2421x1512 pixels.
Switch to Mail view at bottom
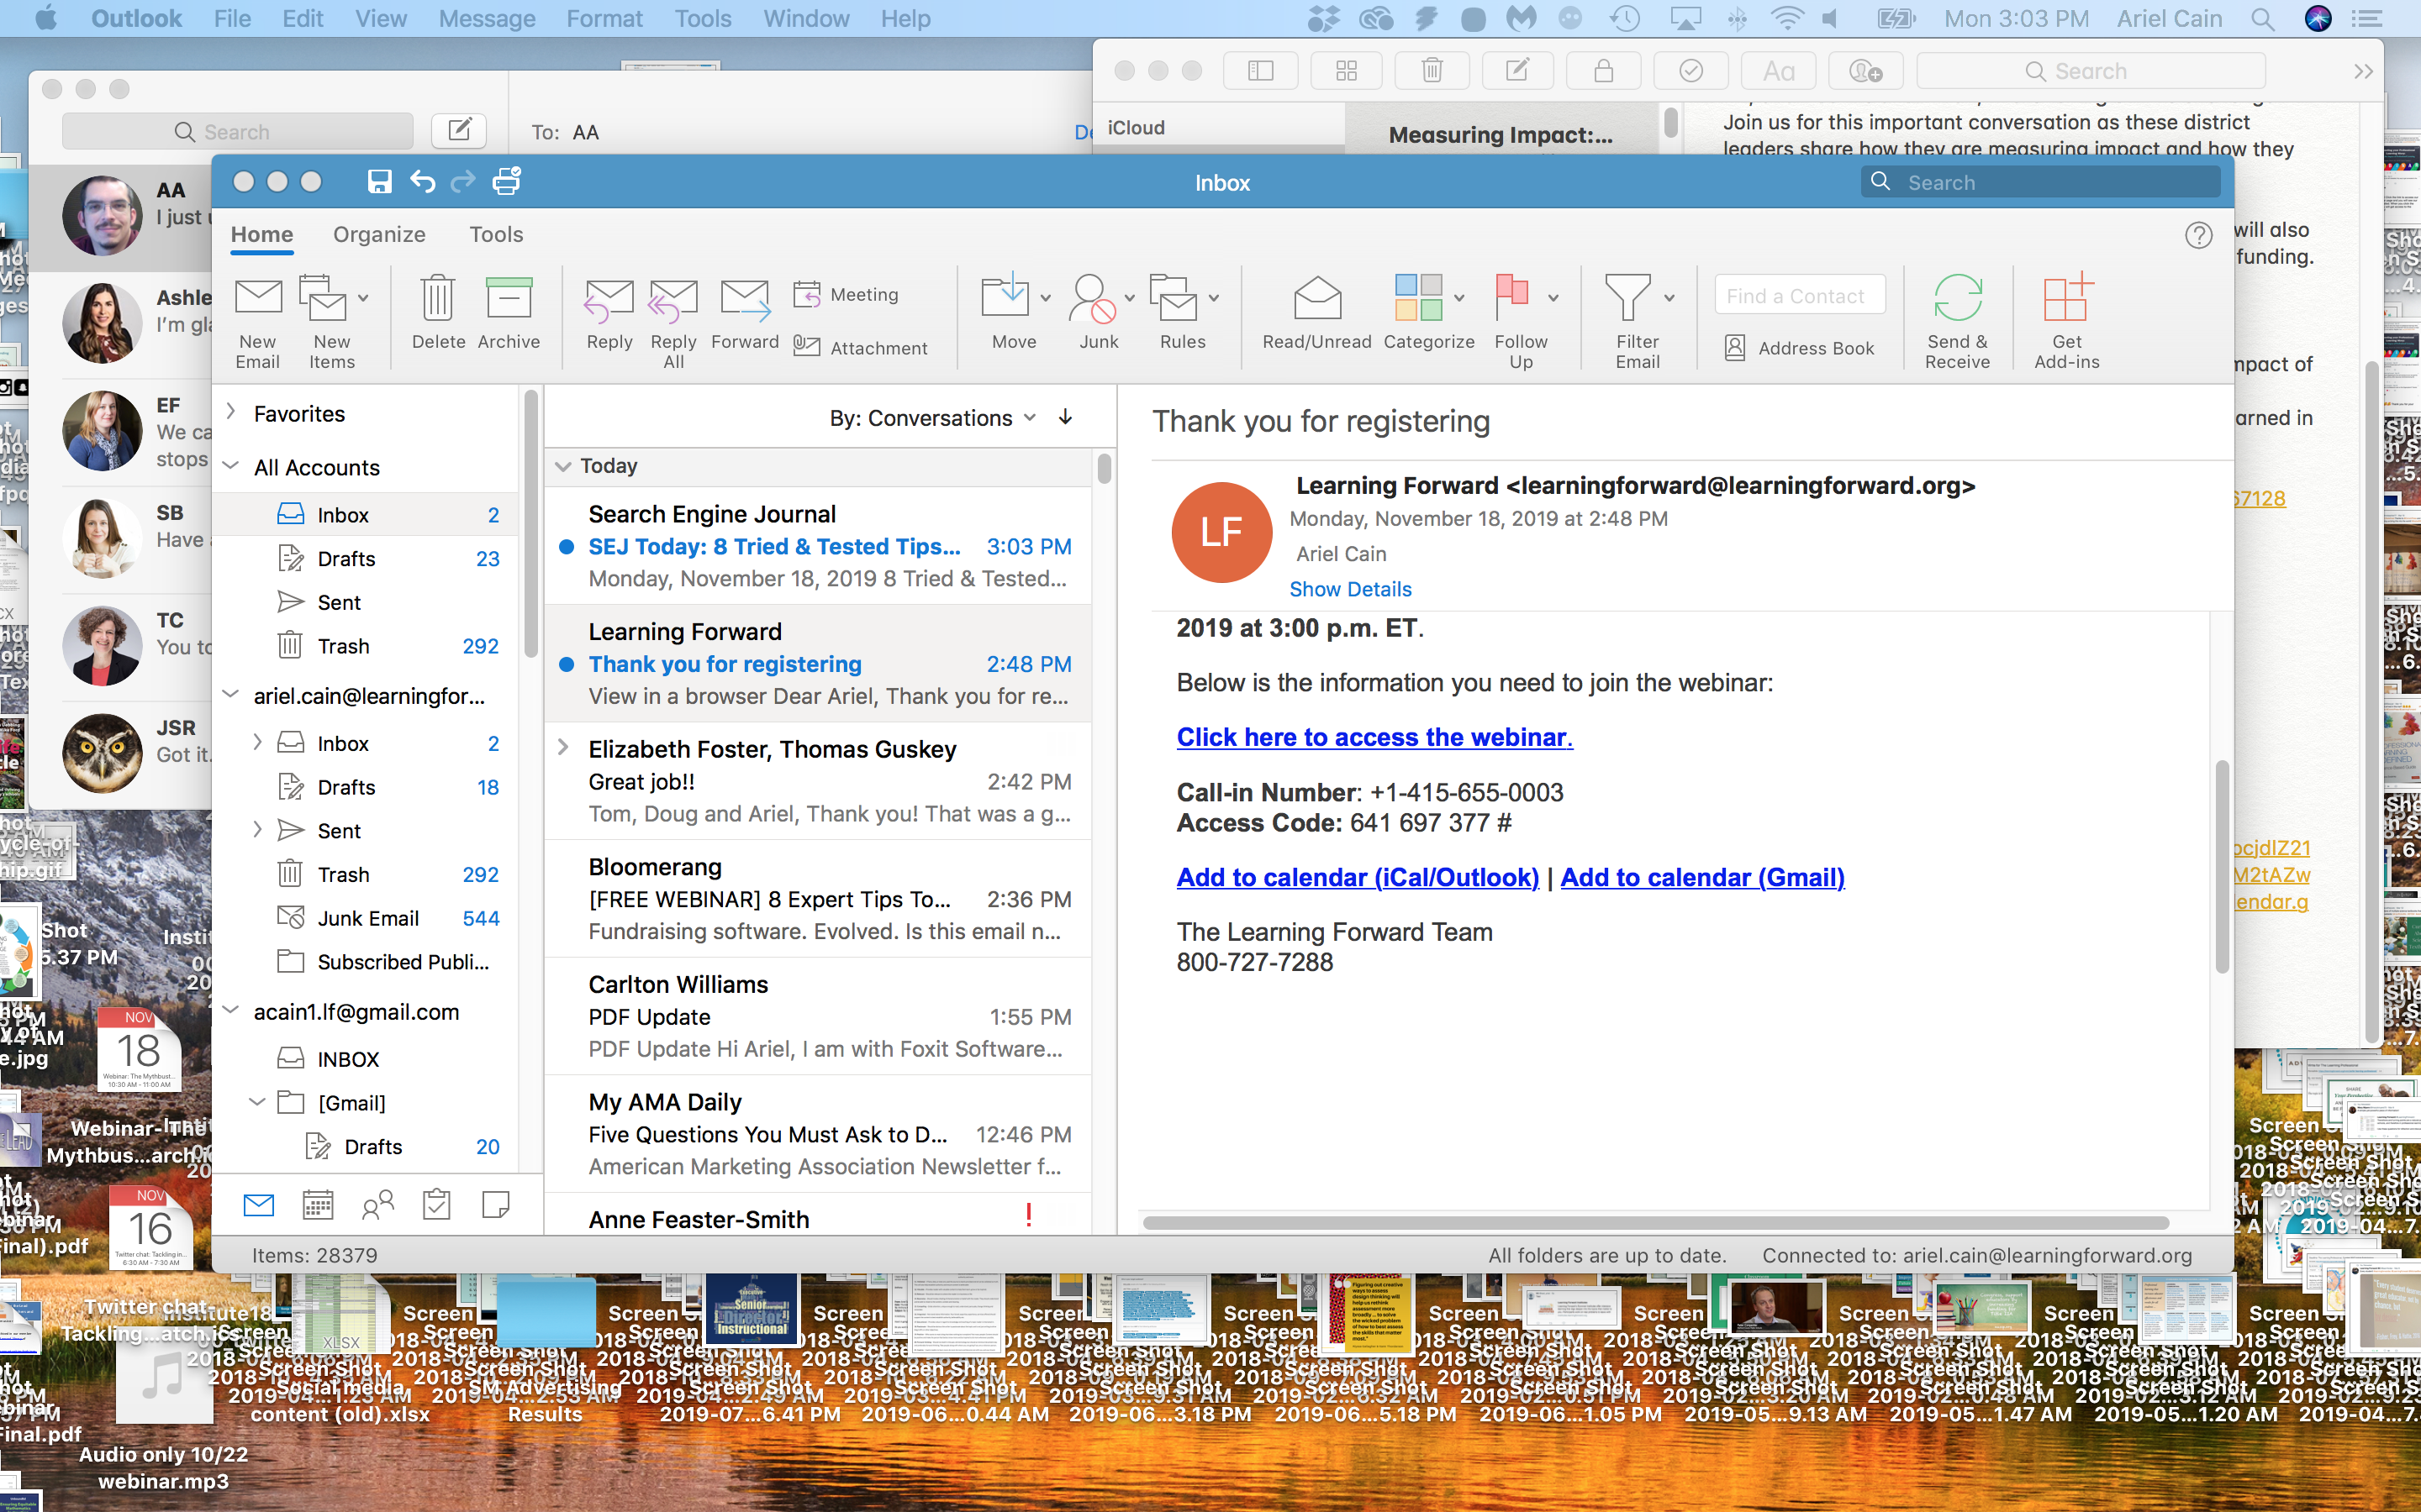(x=259, y=1205)
